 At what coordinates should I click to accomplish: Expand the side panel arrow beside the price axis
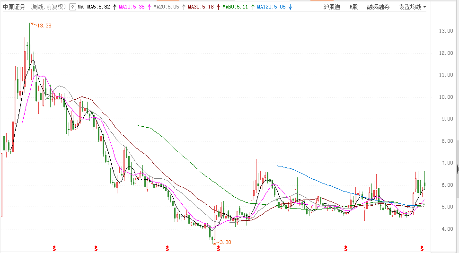(458, 169)
